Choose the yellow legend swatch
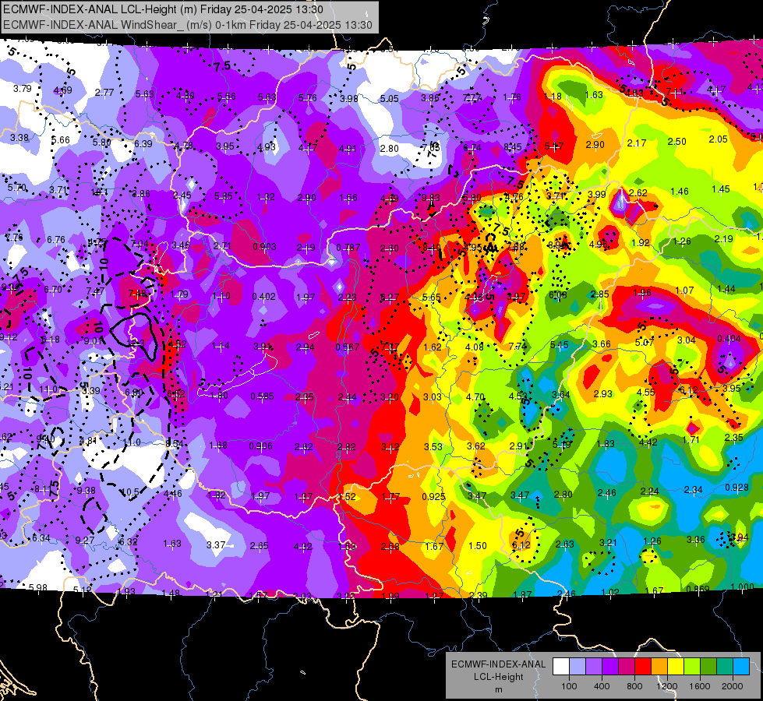 coord(676,667)
